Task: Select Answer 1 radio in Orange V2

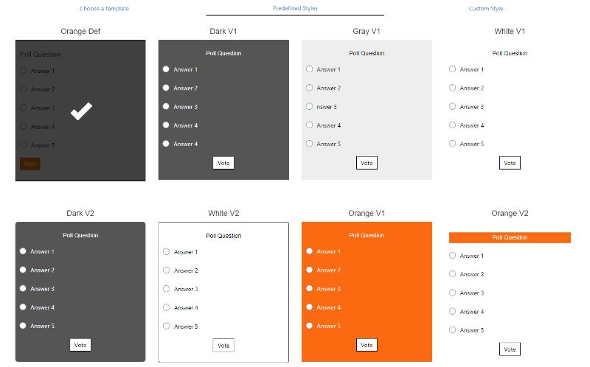Action: tap(452, 255)
